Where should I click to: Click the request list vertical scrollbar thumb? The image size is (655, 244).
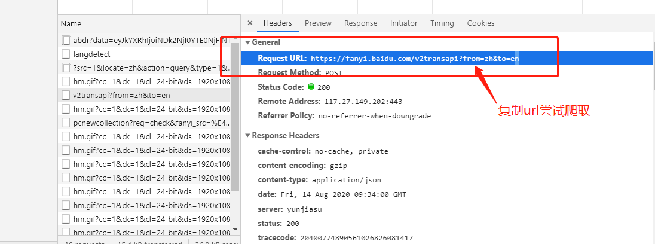click(x=235, y=117)
